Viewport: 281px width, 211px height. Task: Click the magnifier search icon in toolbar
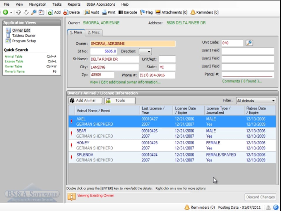(34, 12)
